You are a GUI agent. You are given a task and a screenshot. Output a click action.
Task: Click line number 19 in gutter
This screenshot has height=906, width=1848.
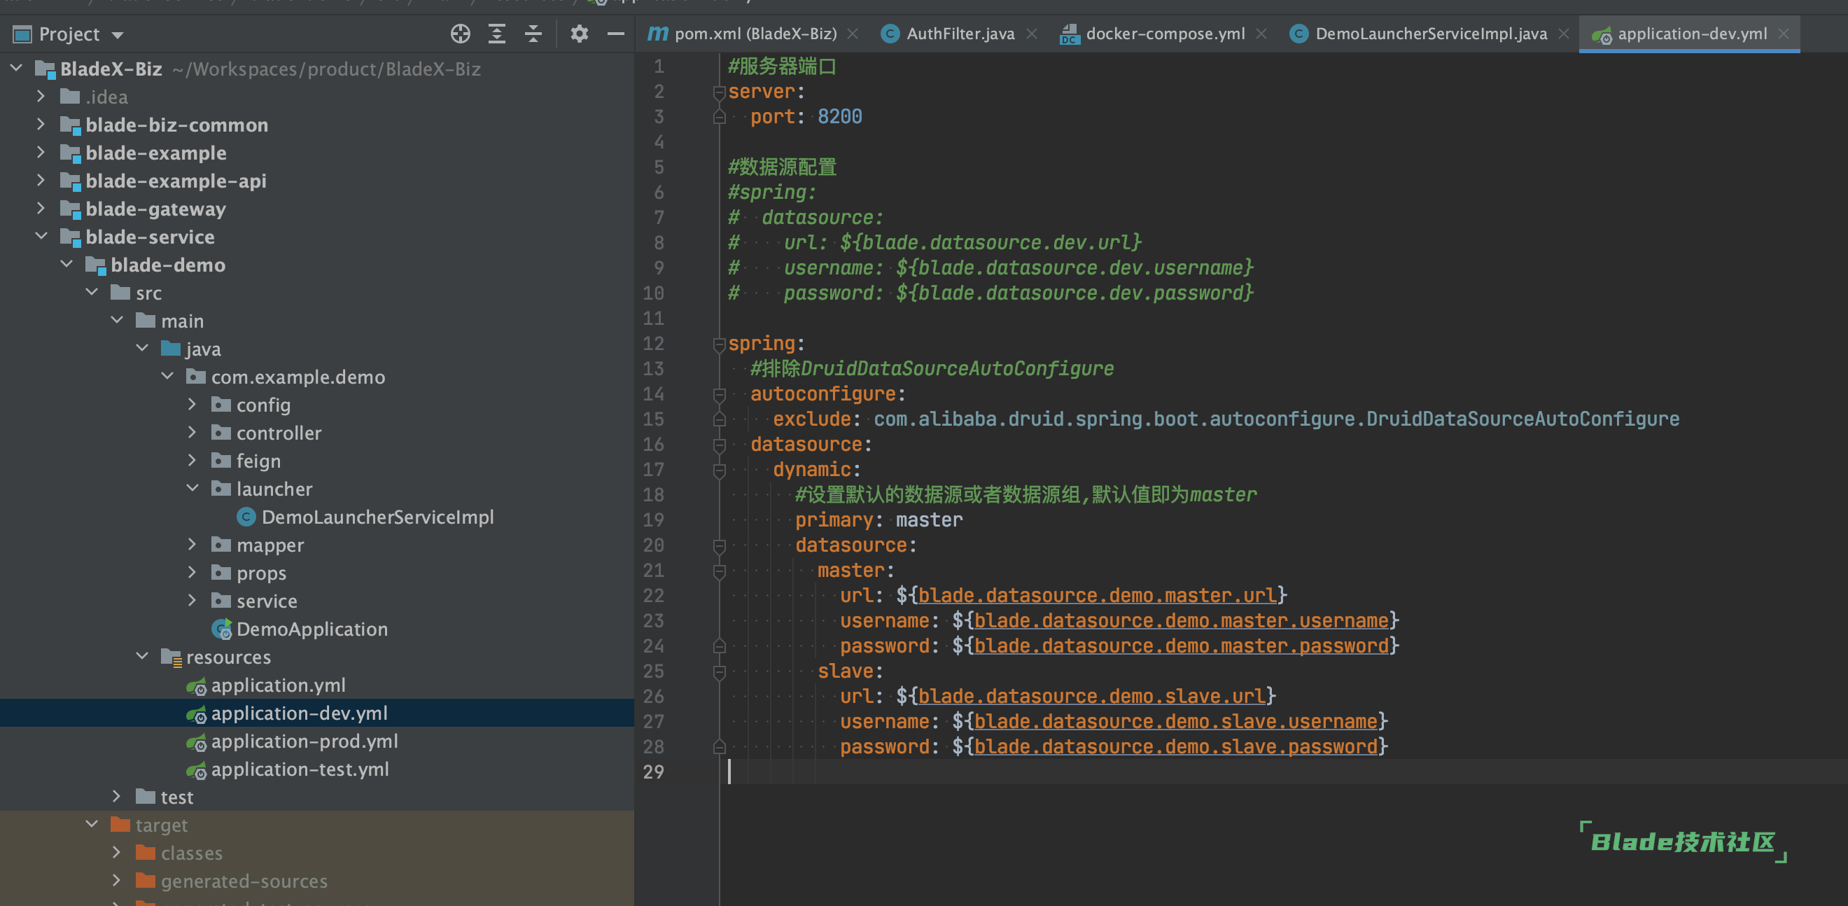[653, 520]
